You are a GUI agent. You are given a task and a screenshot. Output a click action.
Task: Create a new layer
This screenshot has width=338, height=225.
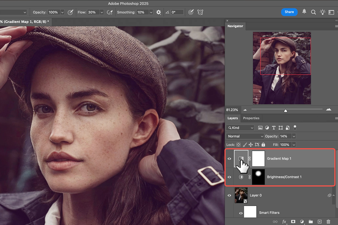pyautogui.click(x=319, y=222)
